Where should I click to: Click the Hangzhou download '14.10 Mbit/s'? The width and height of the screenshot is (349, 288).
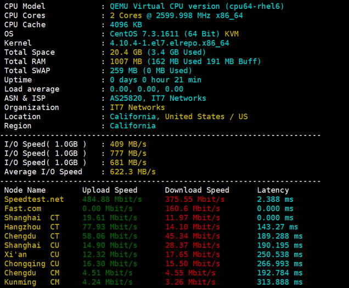point(193,227)
